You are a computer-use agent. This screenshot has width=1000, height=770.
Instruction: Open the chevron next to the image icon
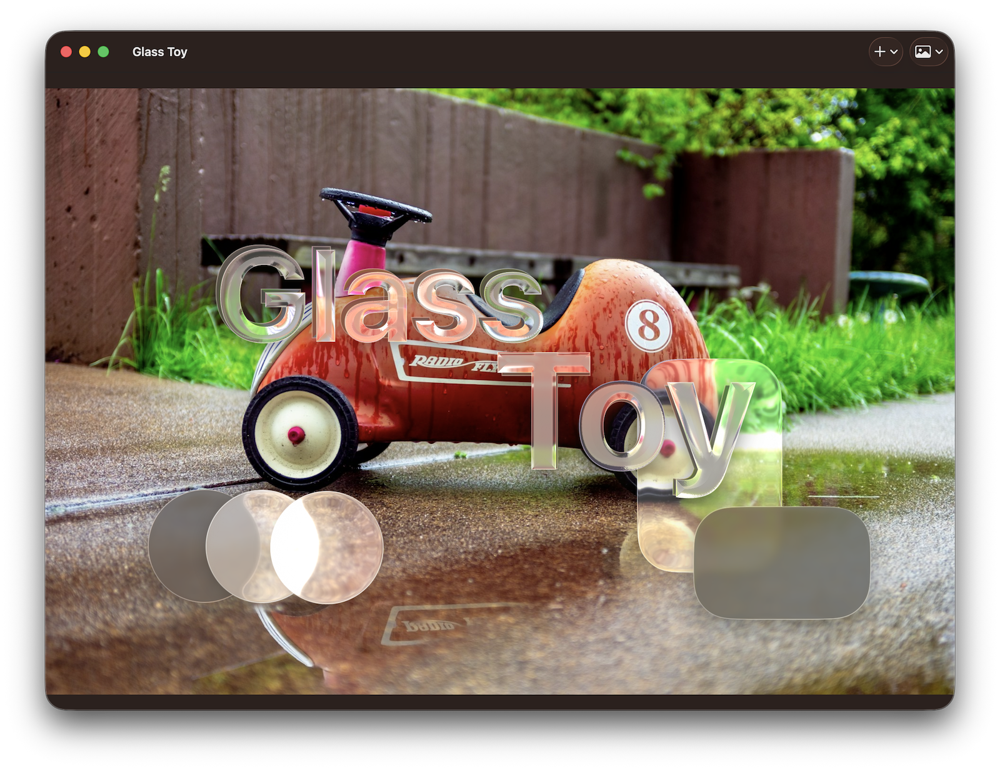click(x=939, y=52)
